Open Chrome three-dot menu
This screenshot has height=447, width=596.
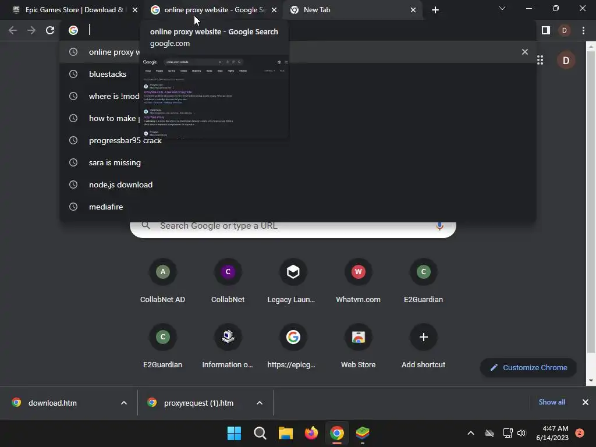(x=583, y=30)
